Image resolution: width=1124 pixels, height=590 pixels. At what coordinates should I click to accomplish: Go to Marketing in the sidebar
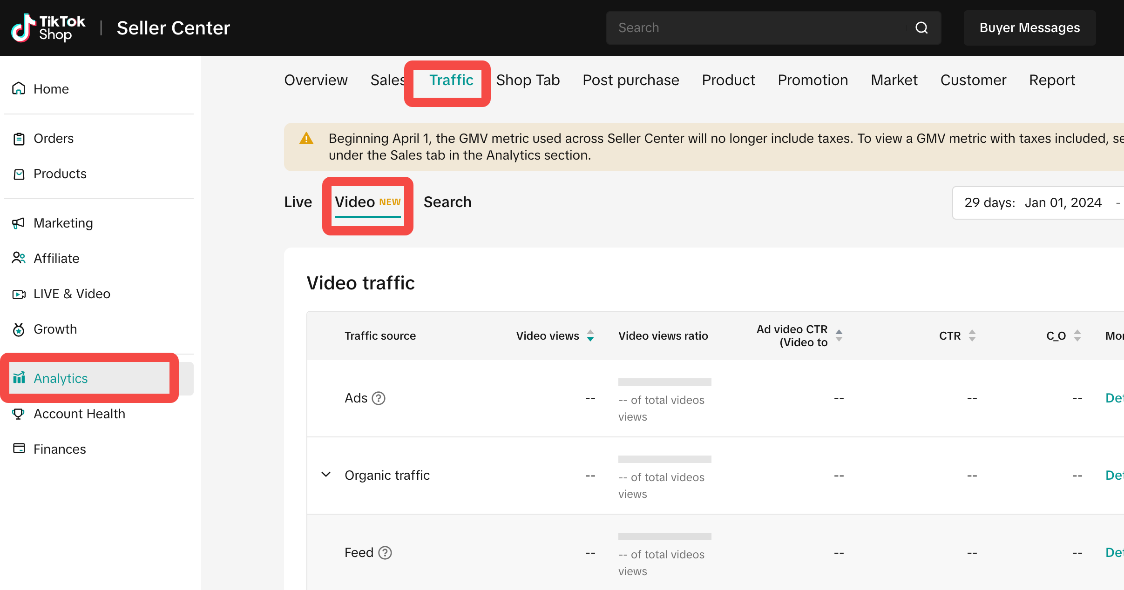[63, 223]
